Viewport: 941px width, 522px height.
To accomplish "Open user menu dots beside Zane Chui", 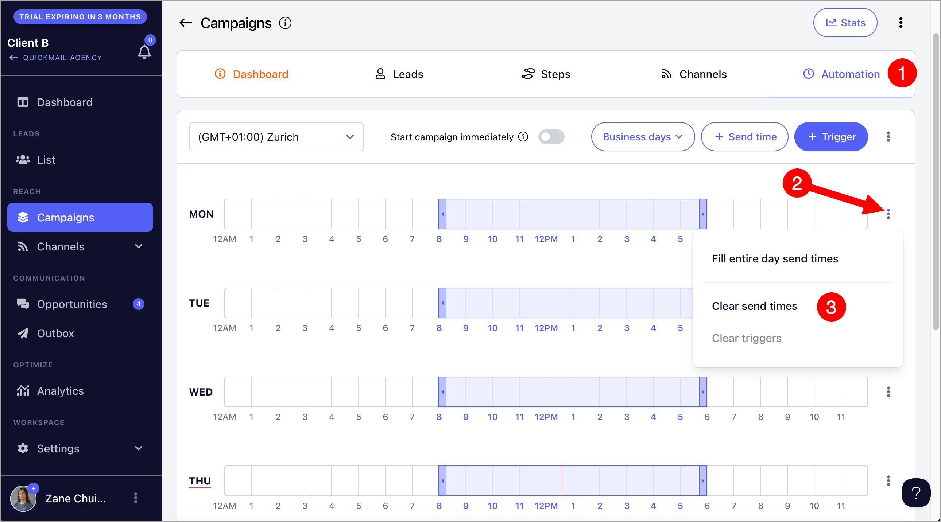I will point(136,498).
